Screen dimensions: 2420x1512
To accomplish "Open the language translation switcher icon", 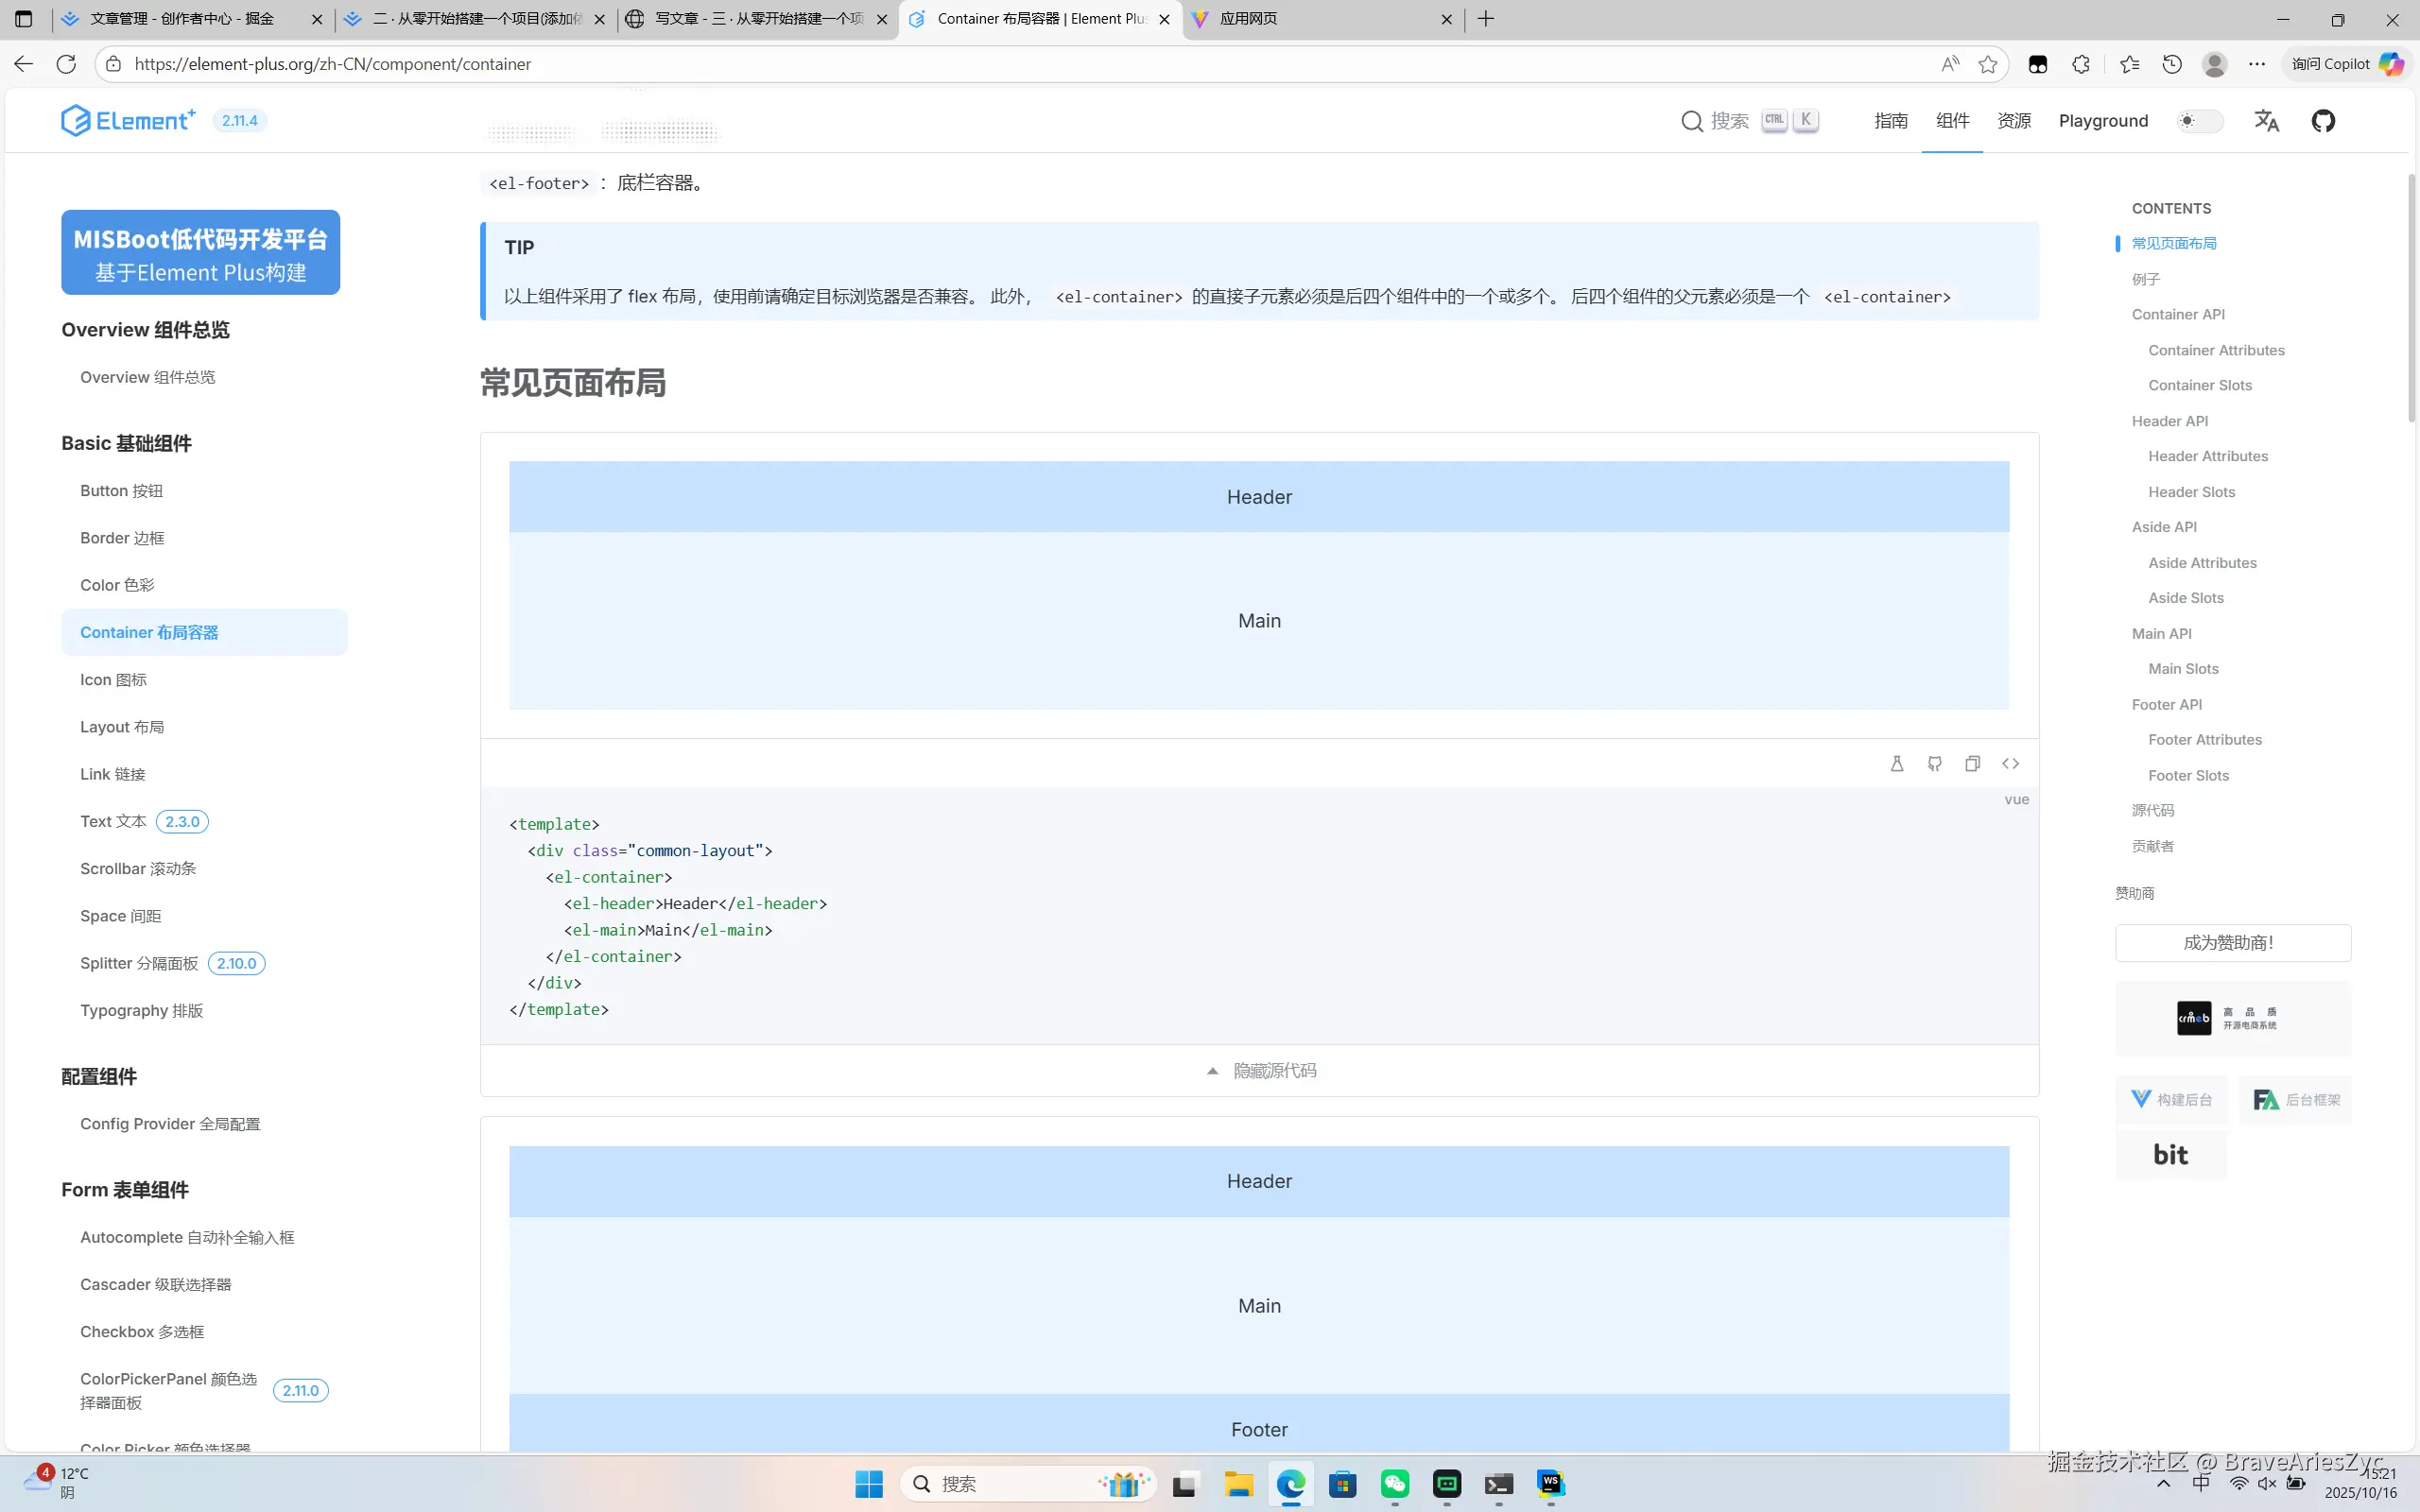I will click(x=2266, y=121).
